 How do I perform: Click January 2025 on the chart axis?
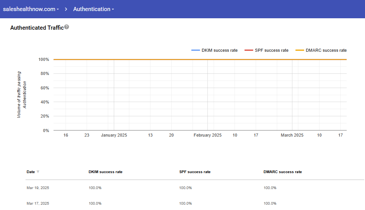coord(114,135)
